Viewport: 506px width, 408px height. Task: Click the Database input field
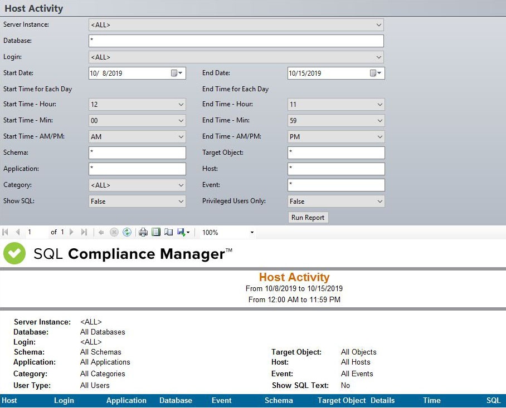(x=236, y=41)
